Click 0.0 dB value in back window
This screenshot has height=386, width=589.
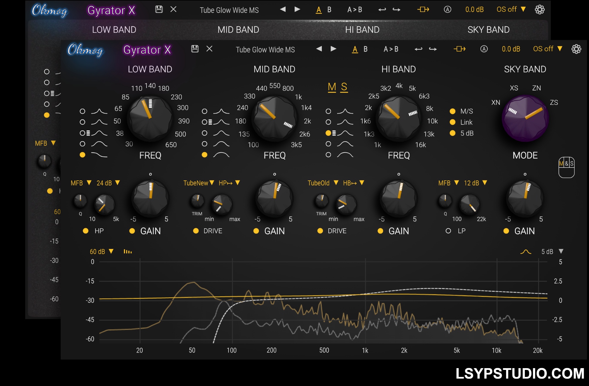(474, 9)
